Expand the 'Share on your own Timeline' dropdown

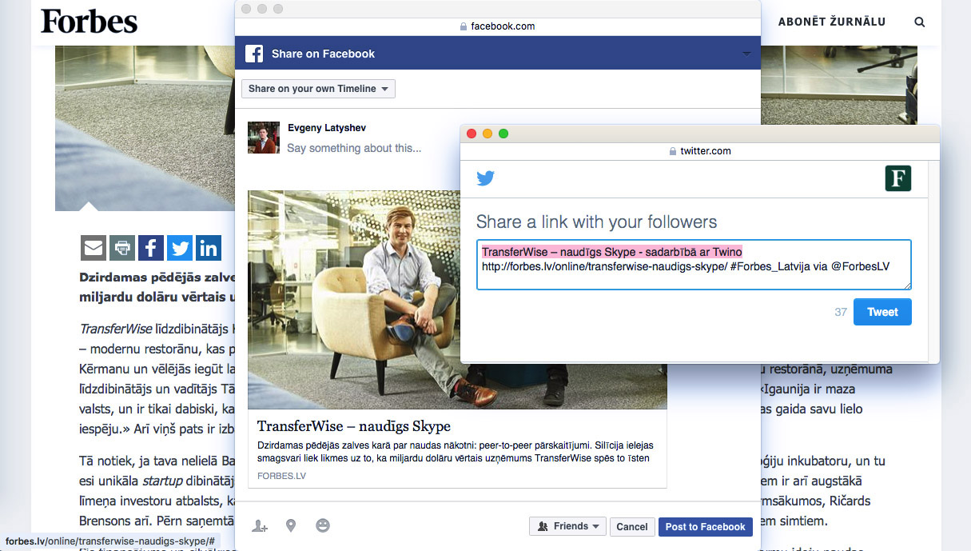click(318, 89)
